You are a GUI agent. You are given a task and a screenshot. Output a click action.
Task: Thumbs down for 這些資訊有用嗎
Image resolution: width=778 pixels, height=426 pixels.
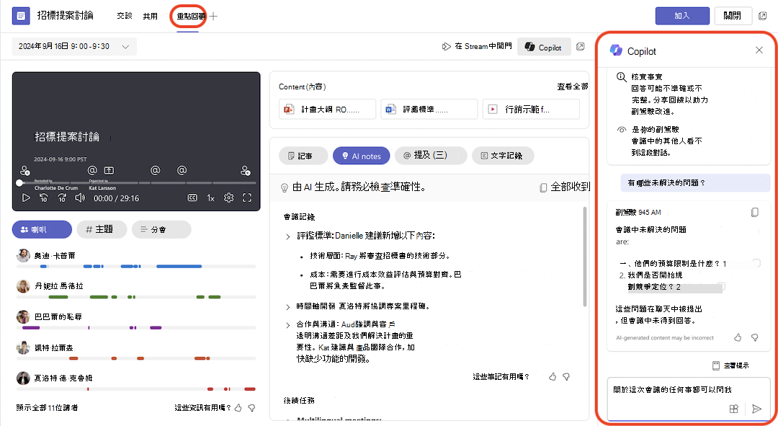[x=251, y=408]
